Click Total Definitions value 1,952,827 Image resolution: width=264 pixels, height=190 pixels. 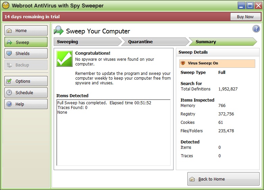(x=228, y=89)
